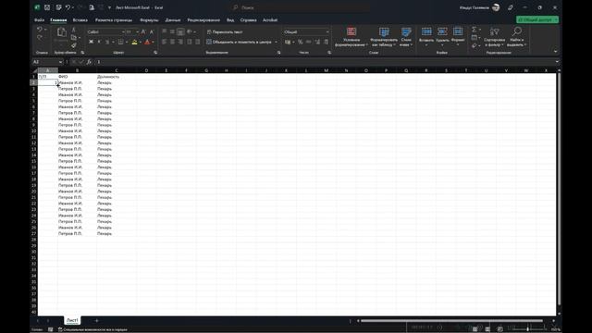Click the Undo arrow icon in the ribbon

coord(39,29)
